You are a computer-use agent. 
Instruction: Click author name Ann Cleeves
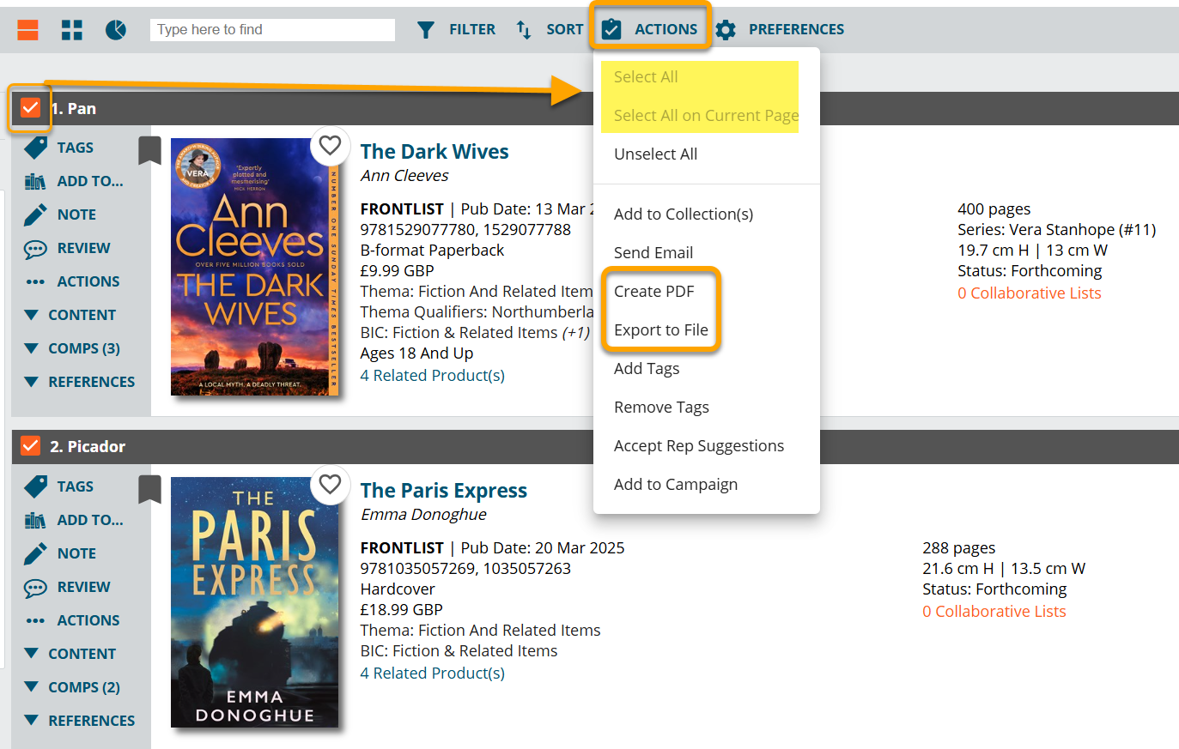pos(404,176)
